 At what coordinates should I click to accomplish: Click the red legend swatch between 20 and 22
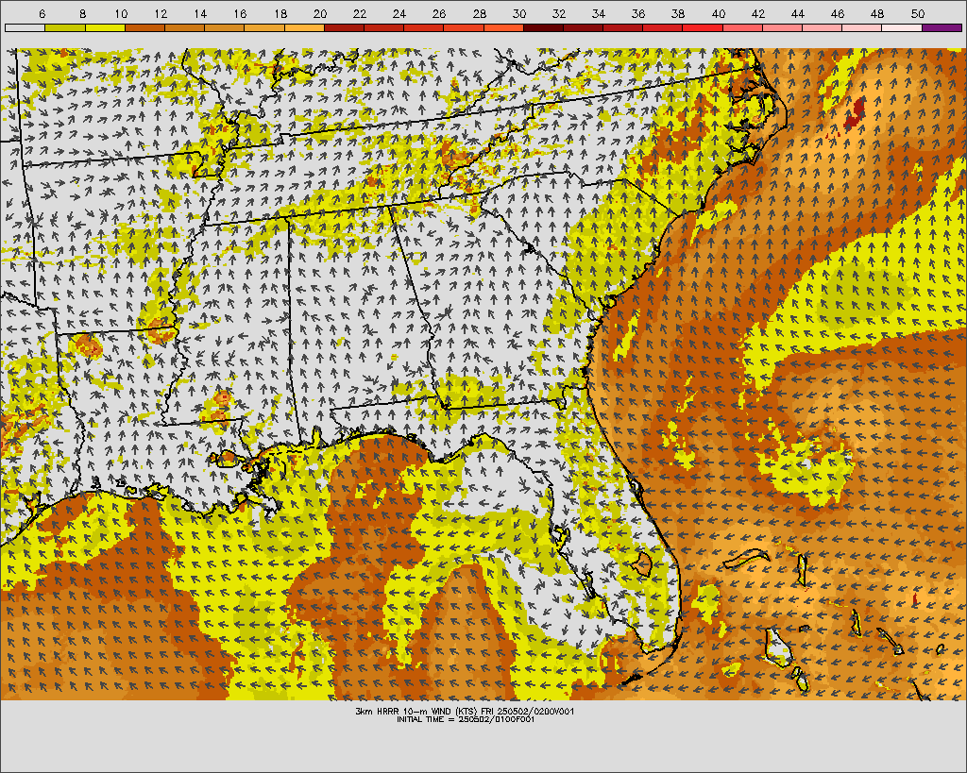click(344, 27)
